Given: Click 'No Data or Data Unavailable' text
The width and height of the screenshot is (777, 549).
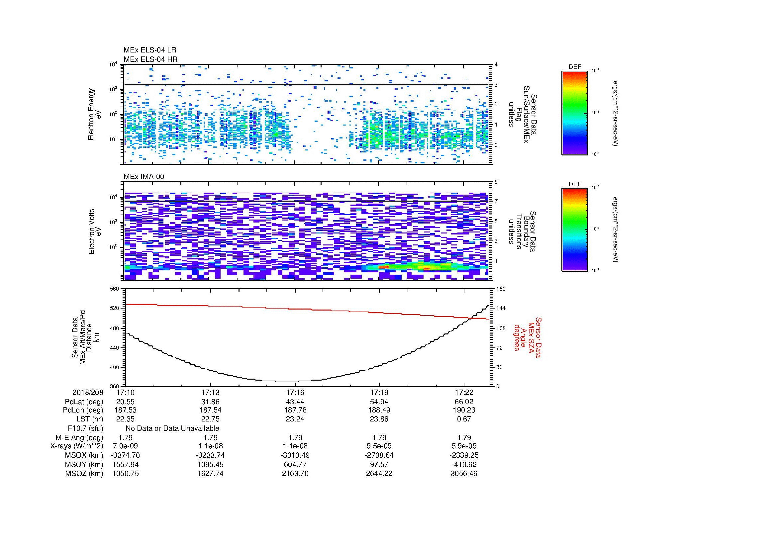Looking at the screenshot, I should tap(172, 428).
